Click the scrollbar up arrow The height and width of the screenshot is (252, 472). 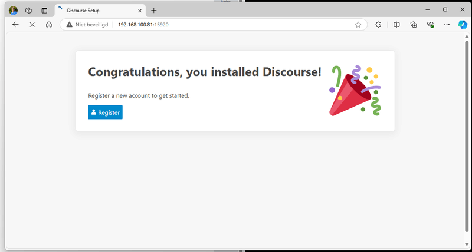point(467,37)
